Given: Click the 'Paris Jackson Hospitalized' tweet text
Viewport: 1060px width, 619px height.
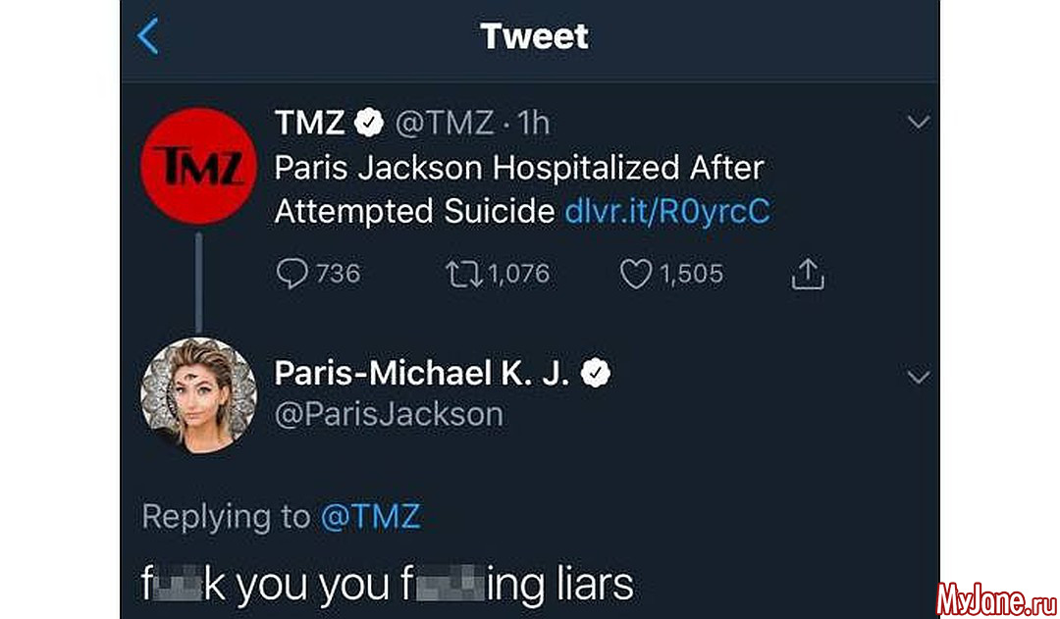Looking at the screenshot, I should pyautogui.click(x=518, y=168).
